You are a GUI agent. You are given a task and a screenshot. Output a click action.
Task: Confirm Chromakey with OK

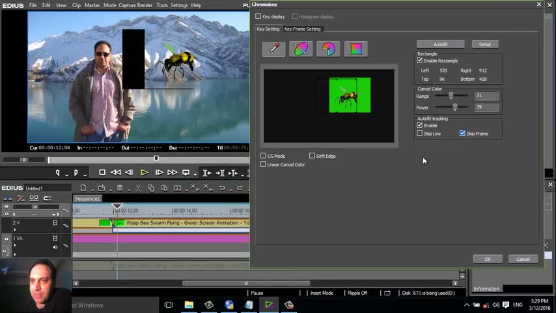(488, 259)
